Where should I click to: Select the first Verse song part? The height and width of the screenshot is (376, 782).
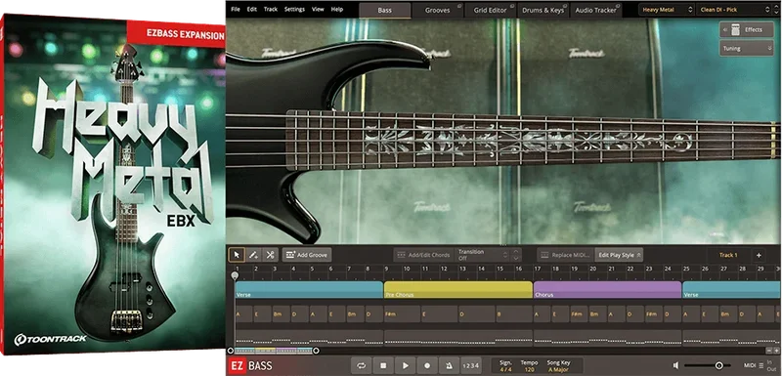pyautogui.click(x=309, y=290)
